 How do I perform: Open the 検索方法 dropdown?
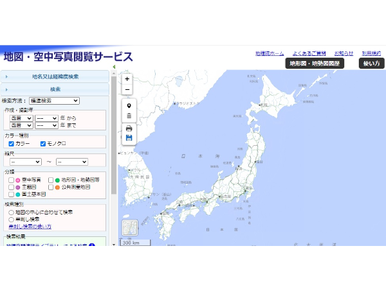tap(54, 101)
